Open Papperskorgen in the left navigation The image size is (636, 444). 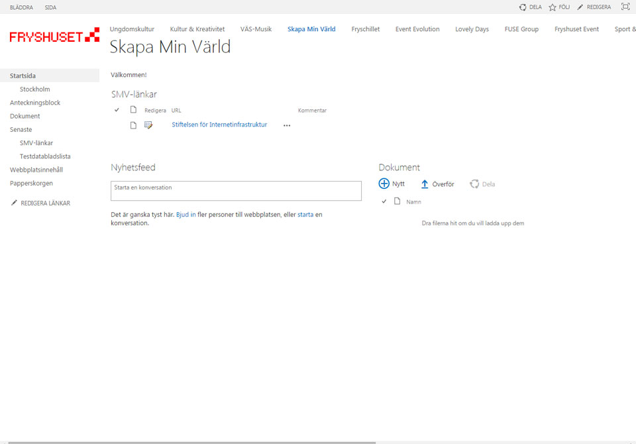pyautogui.click(x=31, y=183)
